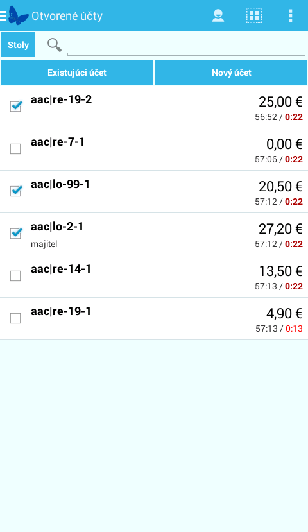Open the user profile icon
Image resolution: width=308 pixels, height=532 pixels.
(x=218, y=15)
